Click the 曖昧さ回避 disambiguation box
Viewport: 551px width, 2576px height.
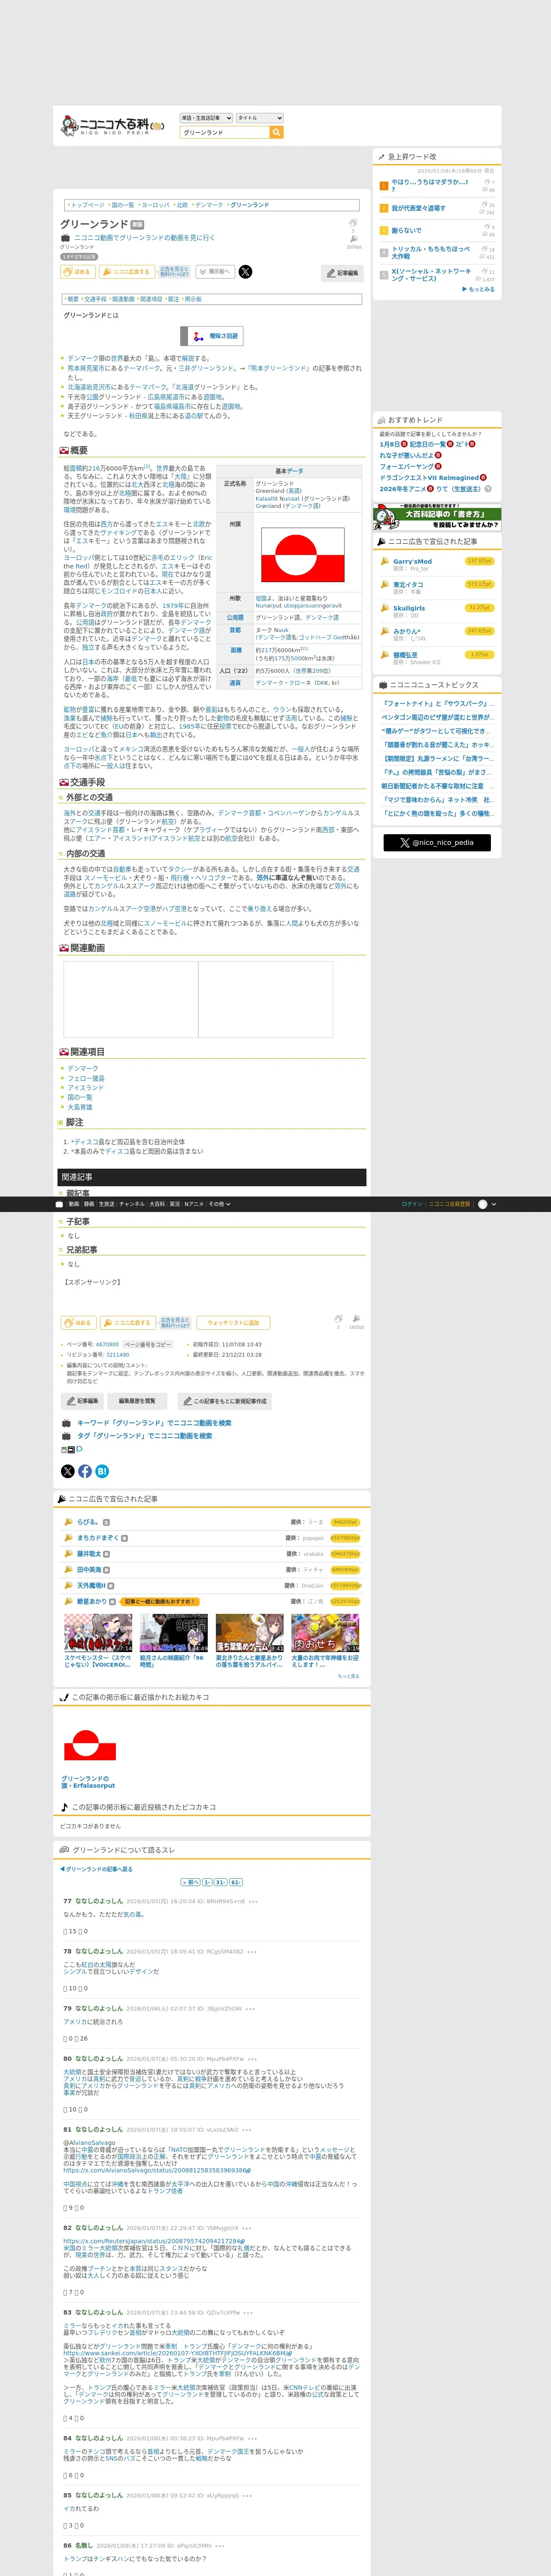coord(212,336)
